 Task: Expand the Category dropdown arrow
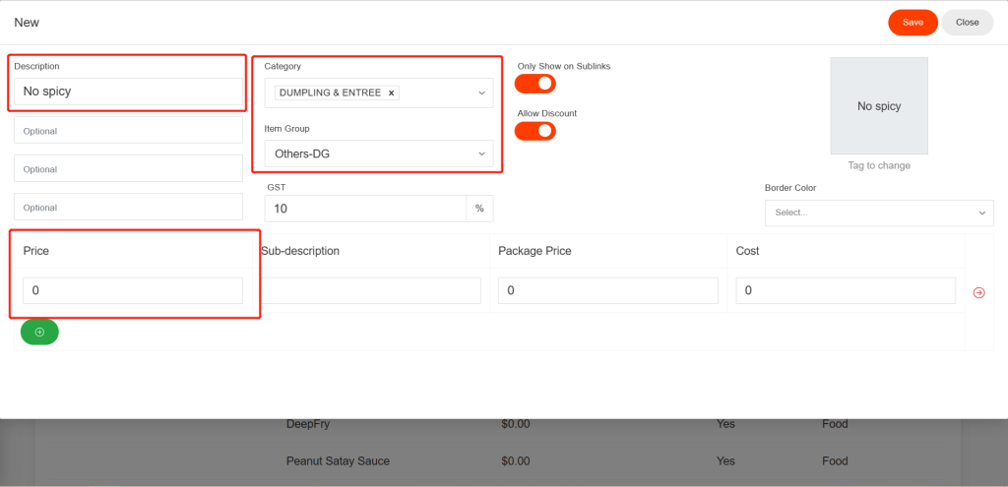(481, 92)
